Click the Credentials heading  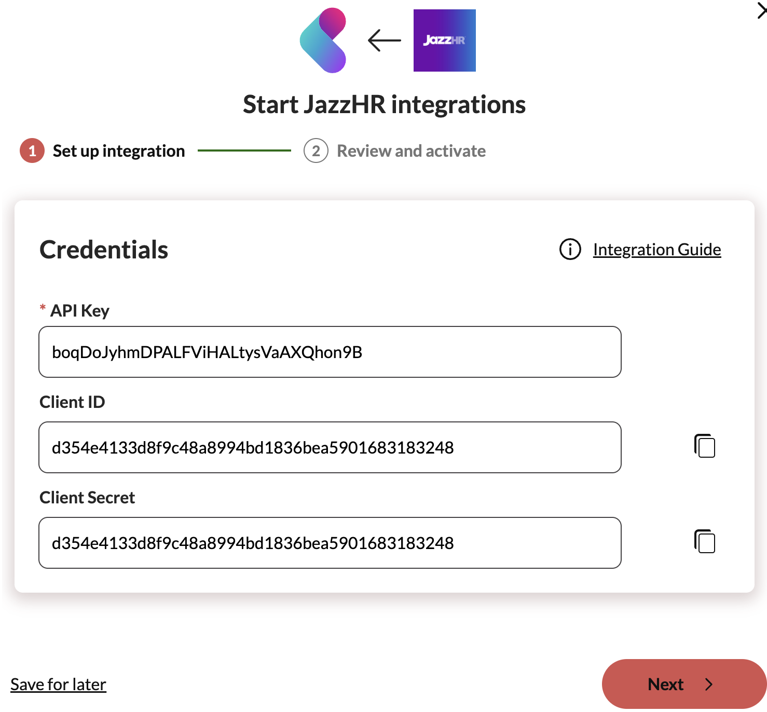coord(103,250)
